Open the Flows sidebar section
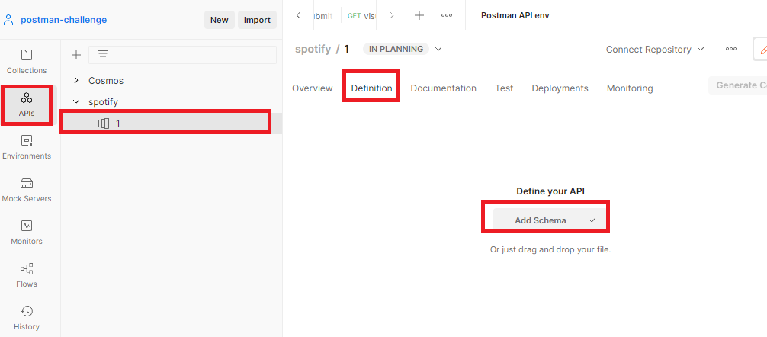Image resolution: width=767 pixels, height=337 pixels. [27, 275]
